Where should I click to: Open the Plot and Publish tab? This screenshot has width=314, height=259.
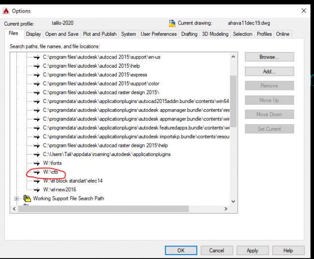pyautogui.click(x=100, y=34)
